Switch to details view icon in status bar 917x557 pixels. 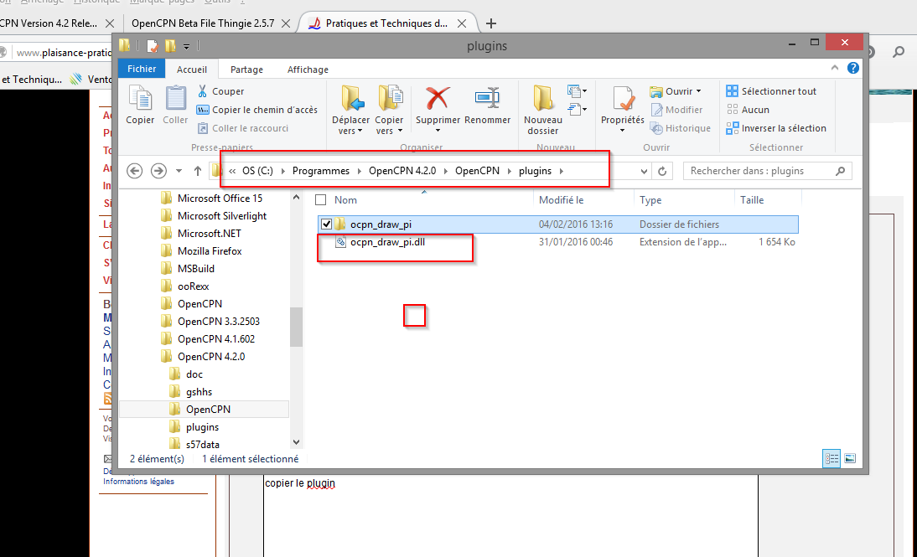pos(832,459)
